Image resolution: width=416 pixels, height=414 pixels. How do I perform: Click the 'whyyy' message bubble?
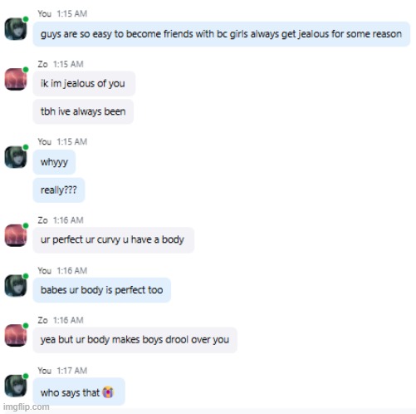point(54,162)
